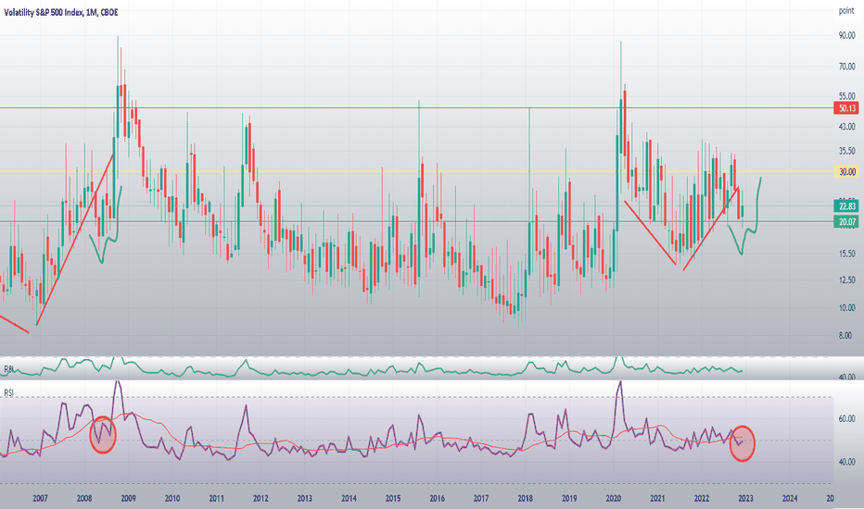Click the 90.00 price axis value

pos(847,35)
